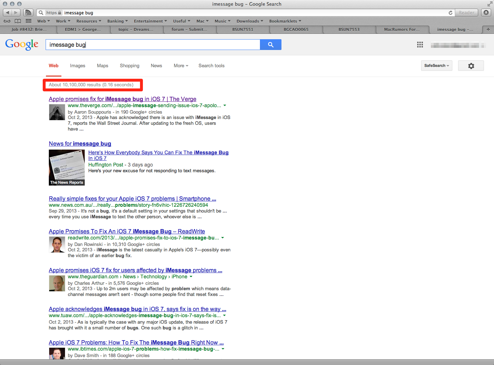Expand Useful bookmarks folder

coord(182,21)
